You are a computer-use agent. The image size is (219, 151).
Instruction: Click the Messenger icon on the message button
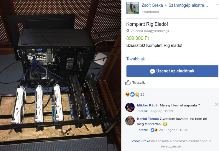click(x=152, y=71)
